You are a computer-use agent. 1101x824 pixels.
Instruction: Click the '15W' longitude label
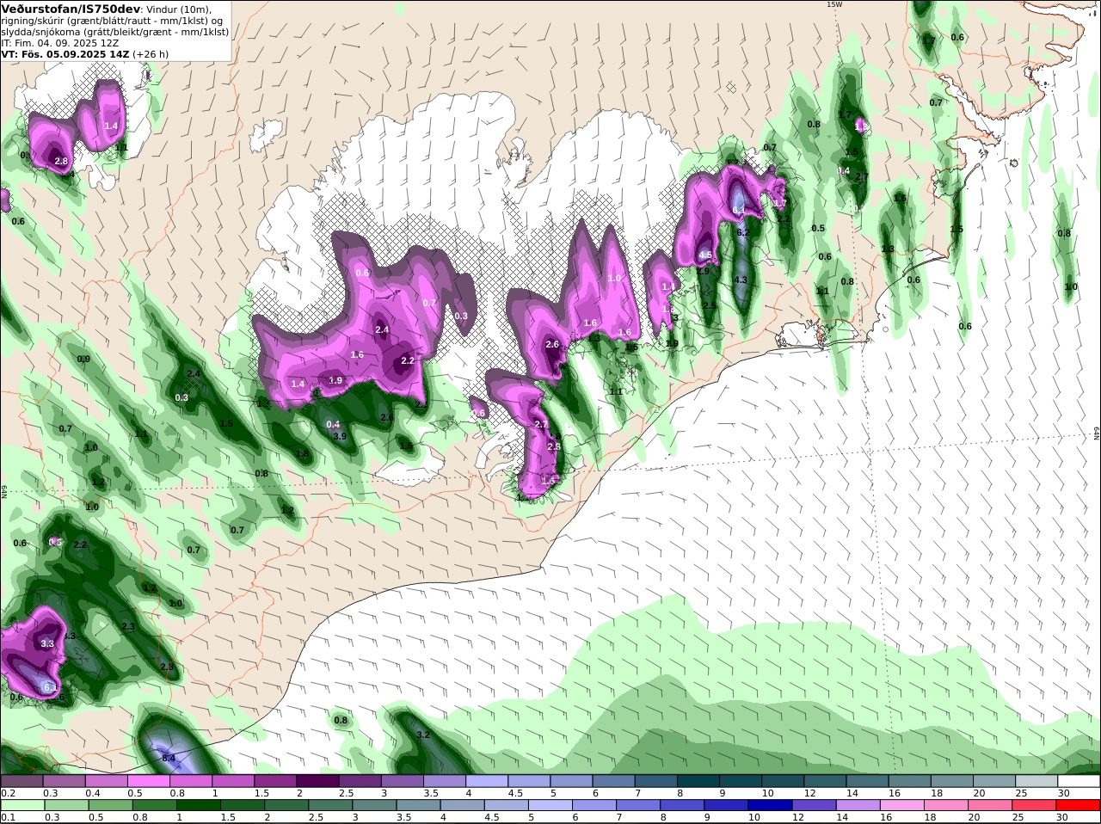pyautogui.click(x=833, y=4)
